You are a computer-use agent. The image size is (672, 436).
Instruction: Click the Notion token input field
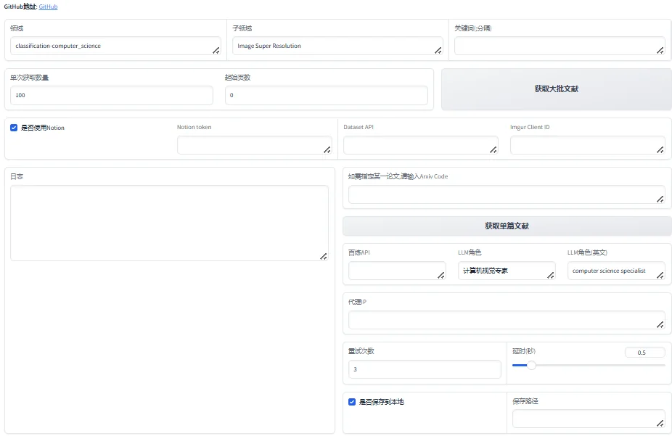click(255, 145)
